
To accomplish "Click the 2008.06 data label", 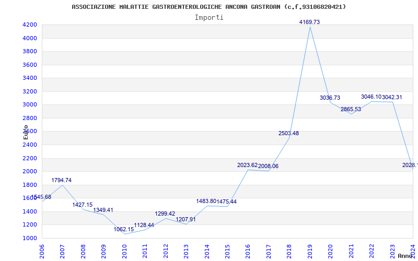I will 268,166.
